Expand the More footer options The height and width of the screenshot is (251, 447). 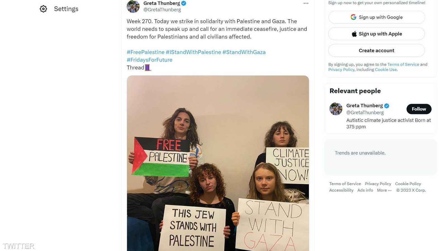tap(384, 190)
